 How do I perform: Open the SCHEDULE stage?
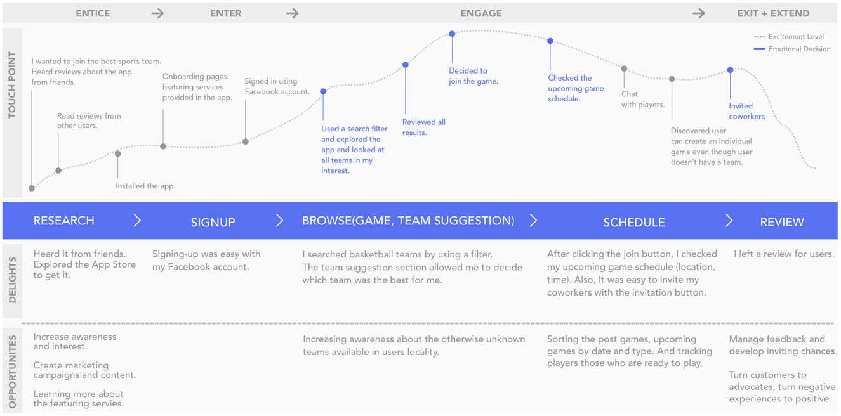pyautogui.click(x=633, y=222)
